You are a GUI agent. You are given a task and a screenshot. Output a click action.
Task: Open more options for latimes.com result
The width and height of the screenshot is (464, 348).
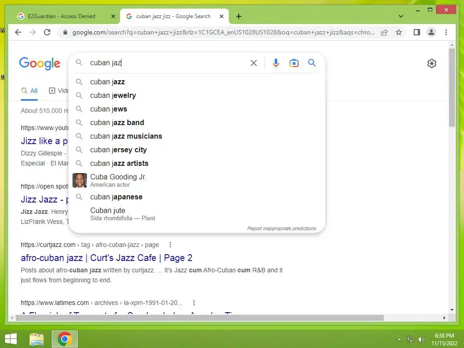[x=194, y=303]
